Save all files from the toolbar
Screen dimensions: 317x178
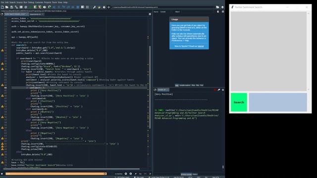16,7
